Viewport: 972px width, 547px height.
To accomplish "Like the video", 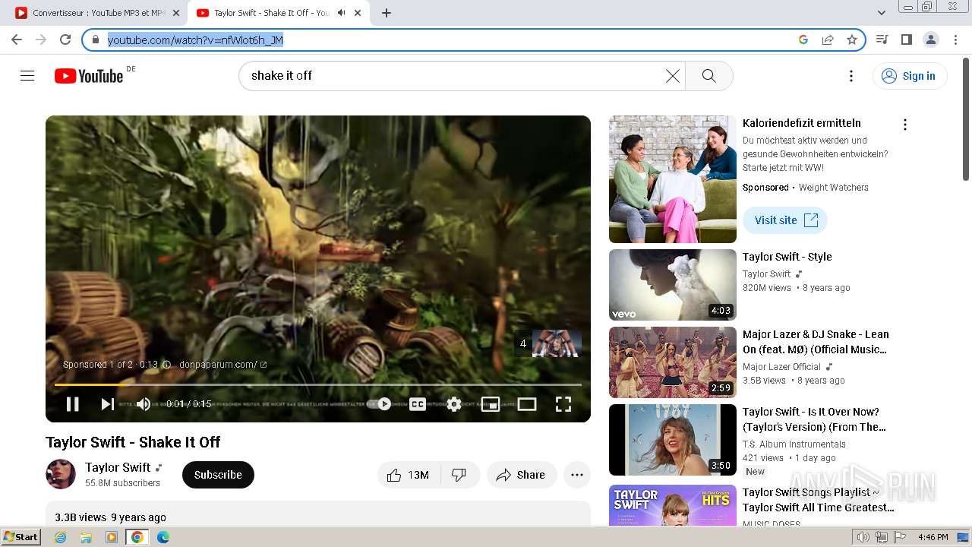I will (409, 475).
